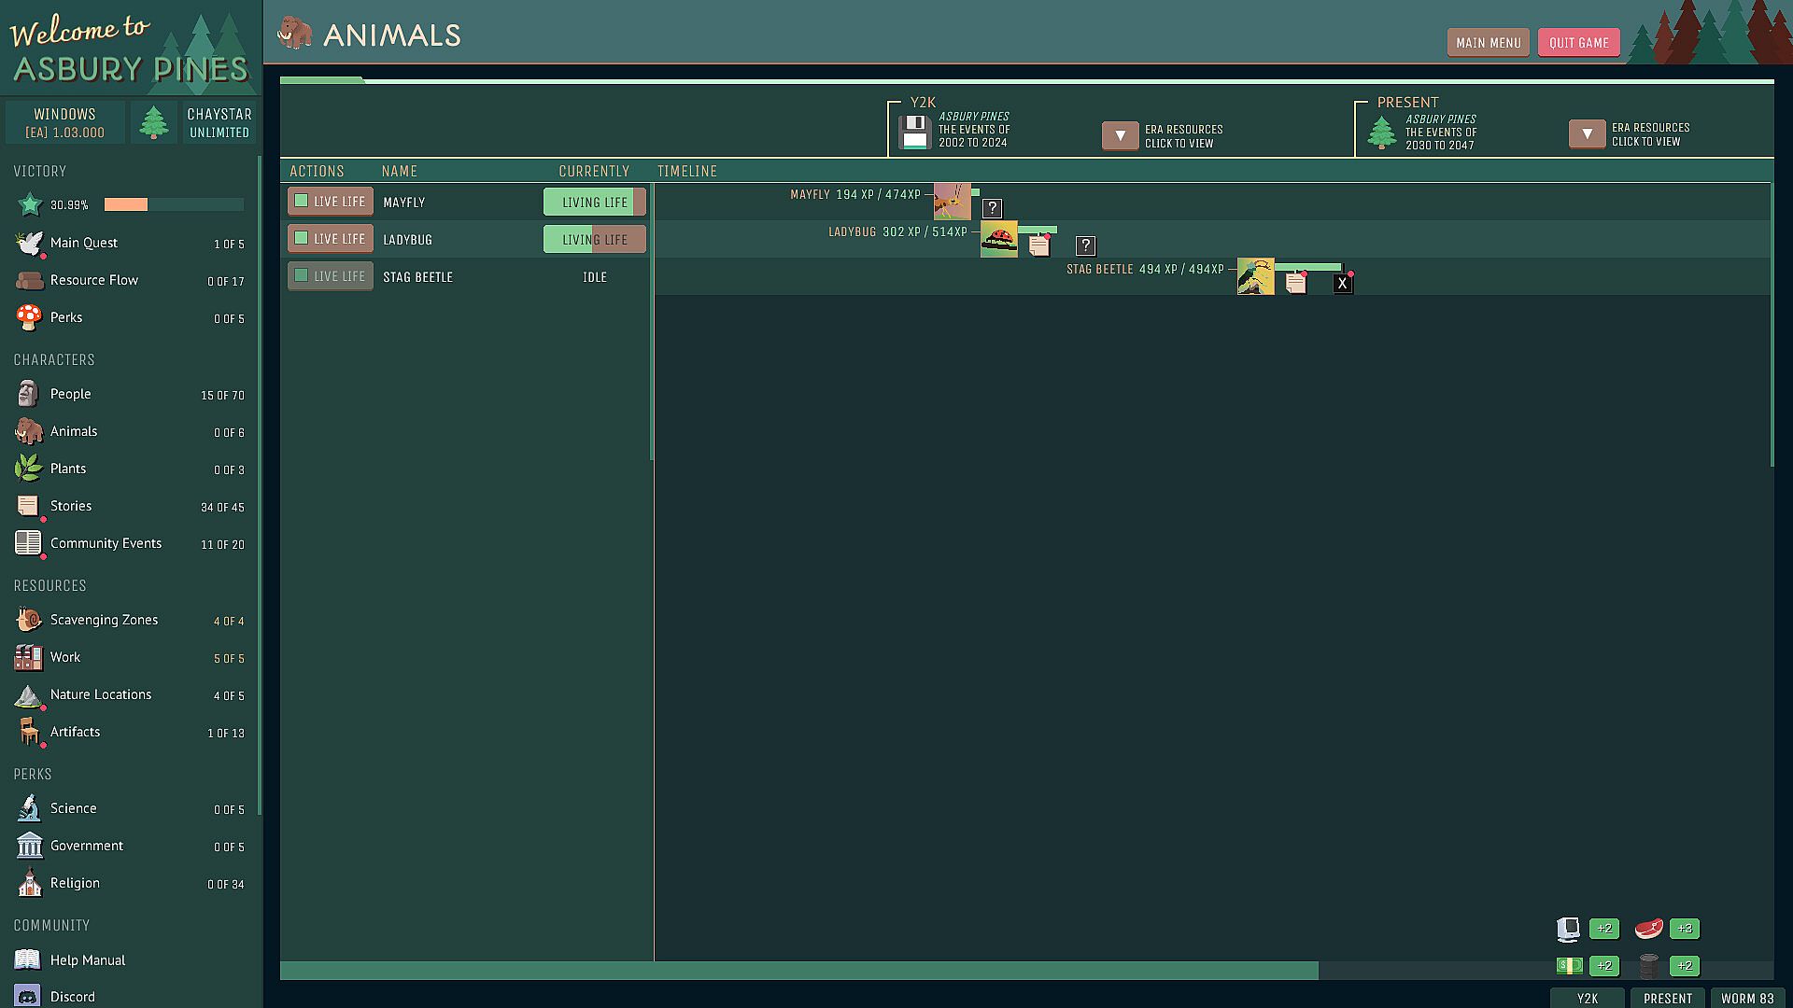This screenshot has height=1008, width=1793.
Task: Click the Stag Beetle timeline portrait
Action: coord(1255,277)
